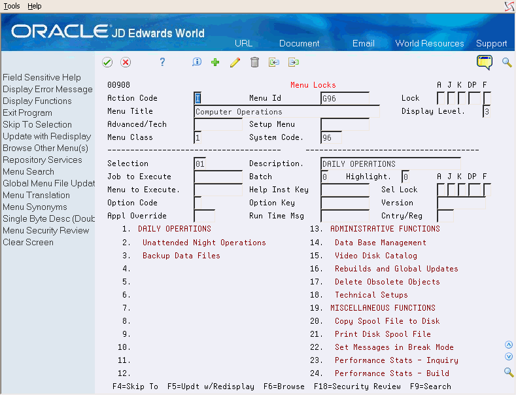The width and height of the screenshot is (516, 395).
Task: Click Clear Screen in sidebar
Action: tap(28, 242)
